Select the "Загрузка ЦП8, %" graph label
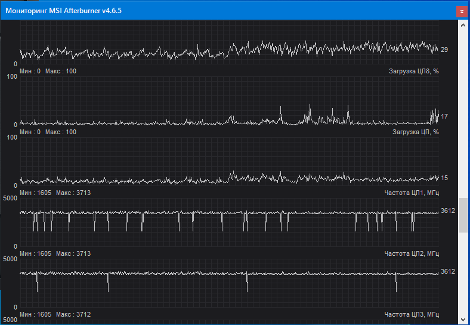This screenshot has height=325, width=470. (x=413, y=71)
